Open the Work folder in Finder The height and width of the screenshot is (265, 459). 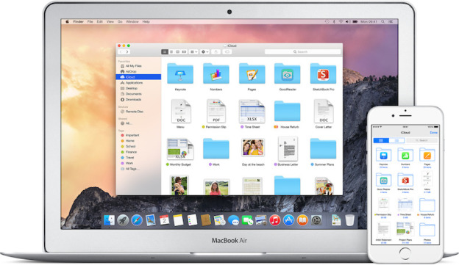(216, 149)
